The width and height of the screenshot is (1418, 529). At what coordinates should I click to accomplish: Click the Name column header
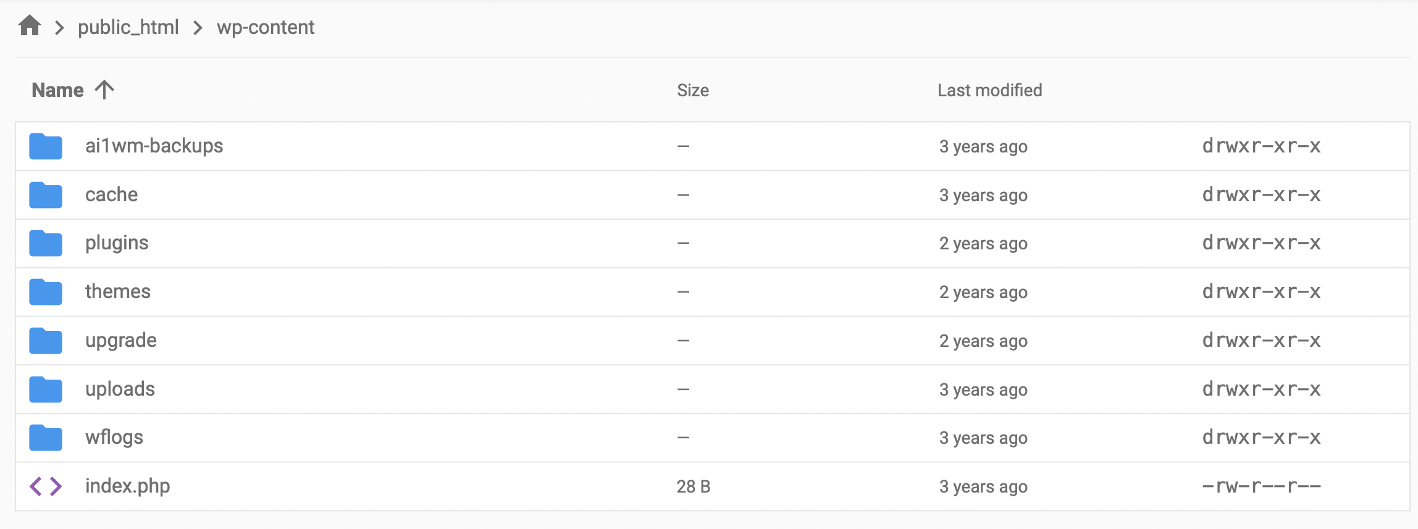click(x=57, y=90)
